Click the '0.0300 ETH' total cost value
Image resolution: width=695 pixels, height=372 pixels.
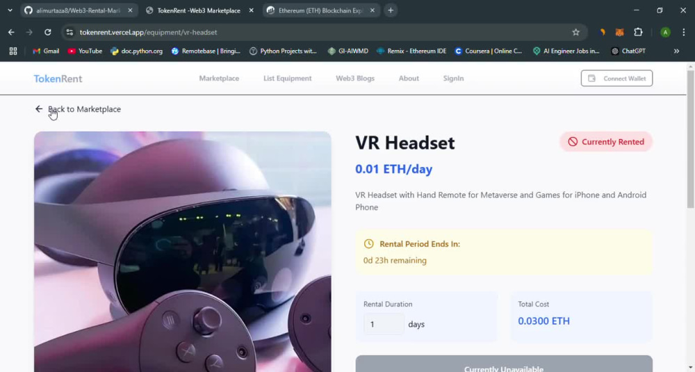point(544,321)
